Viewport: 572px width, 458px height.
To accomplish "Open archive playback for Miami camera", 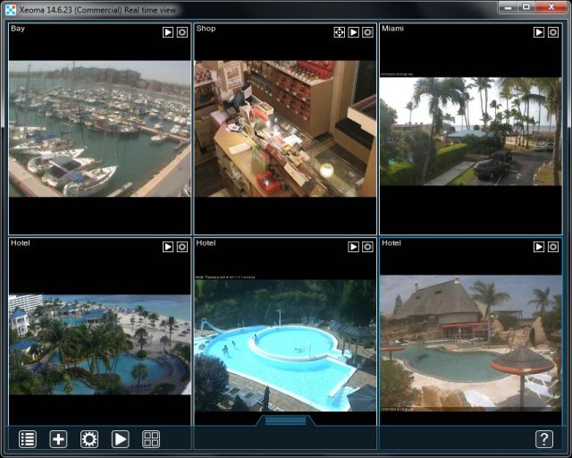I will (x=539, y=32).
